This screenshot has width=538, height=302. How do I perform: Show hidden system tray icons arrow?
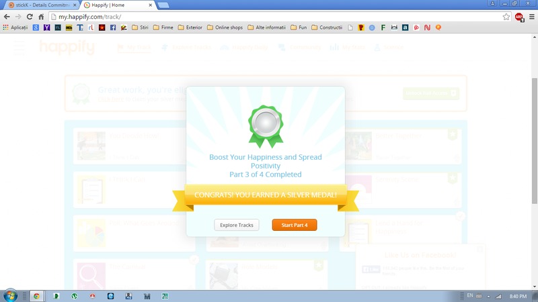tap(489, 297)
